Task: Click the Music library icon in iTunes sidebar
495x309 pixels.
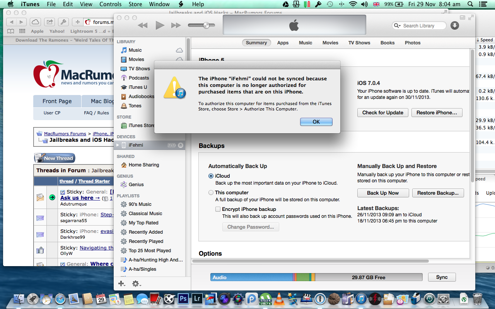Action: pyautogui.click(x=124, y=50)
